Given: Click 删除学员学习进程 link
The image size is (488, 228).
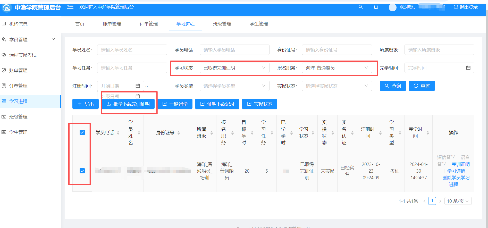Looking at the screenshot, I should pyautogui.click(x=456, y=181).
